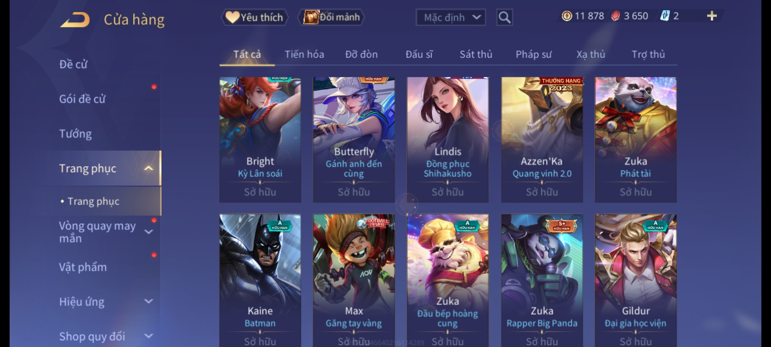Tap the back arrow beside Cửa hàng
Screen dimensions: 771x347
point(75,20)
